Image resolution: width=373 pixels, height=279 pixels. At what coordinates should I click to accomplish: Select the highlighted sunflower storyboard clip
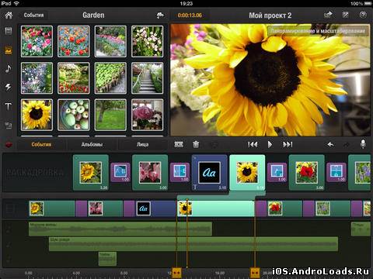(247, 173)
